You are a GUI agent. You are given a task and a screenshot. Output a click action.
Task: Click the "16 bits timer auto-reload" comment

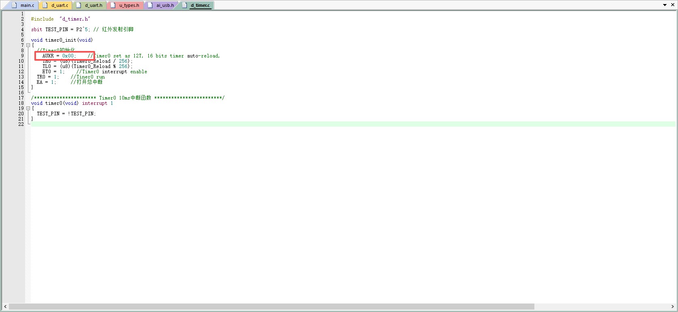[x=184, y=56]
